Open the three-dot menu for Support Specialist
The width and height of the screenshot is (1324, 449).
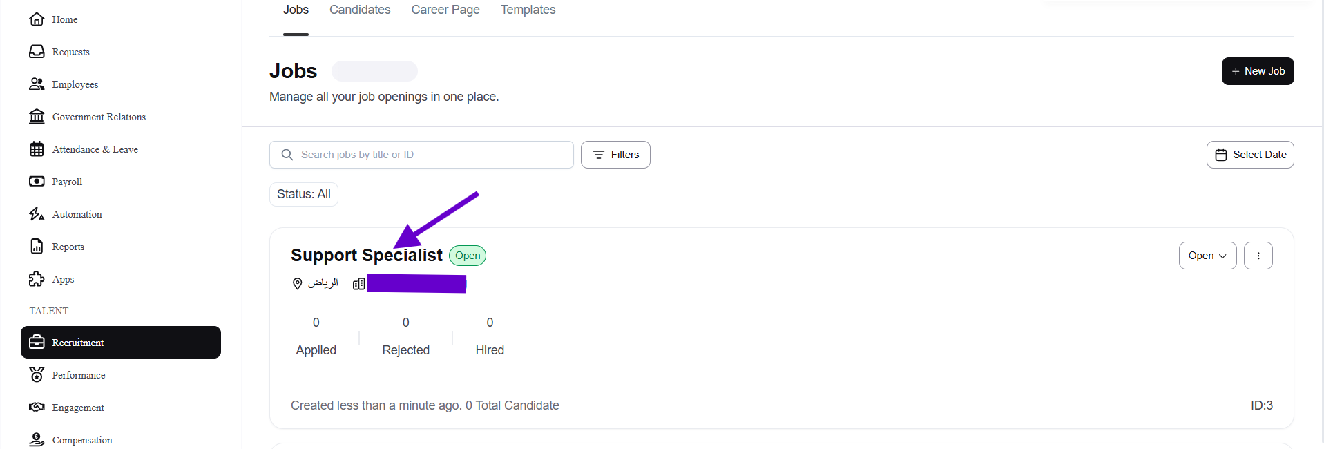[1258, 256]
